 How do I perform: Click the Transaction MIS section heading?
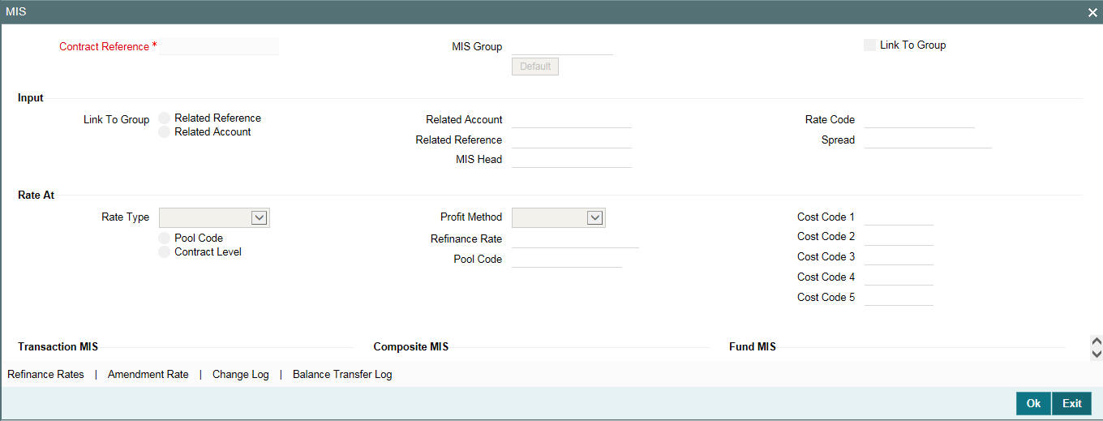tap(58, 347)
